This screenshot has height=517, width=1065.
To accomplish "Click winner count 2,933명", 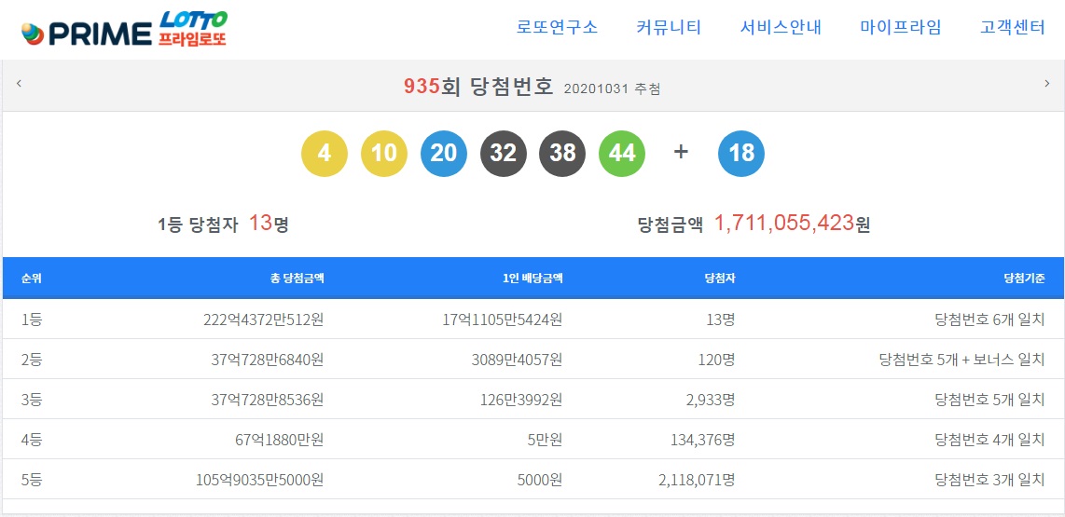I will pos(712,401).
